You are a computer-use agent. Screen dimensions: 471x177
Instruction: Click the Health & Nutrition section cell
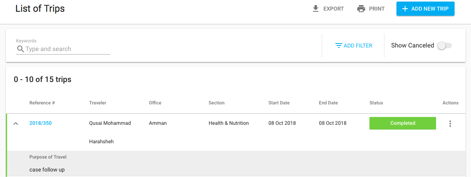point(229,123)
